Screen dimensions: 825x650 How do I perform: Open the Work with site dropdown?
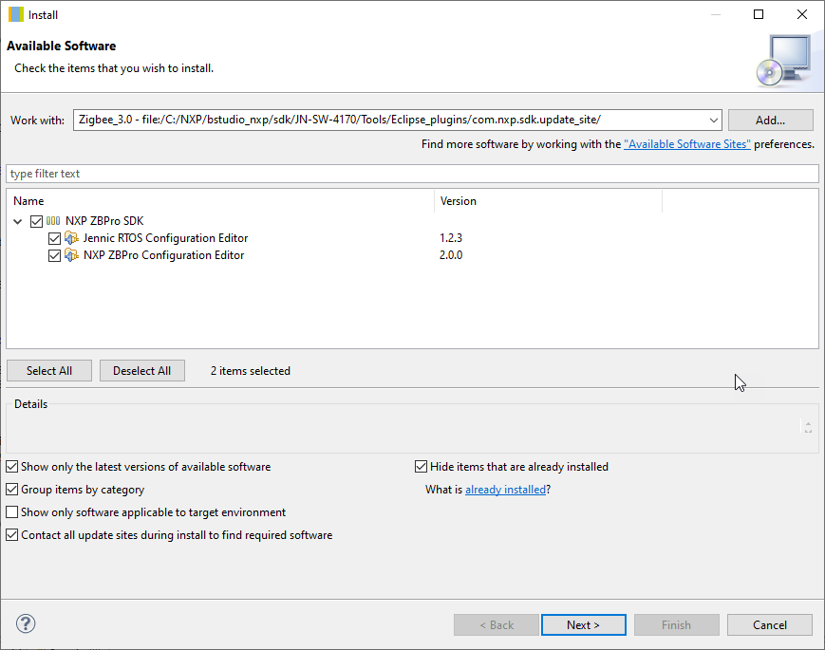pyautogui.click(x=714, y=120)
